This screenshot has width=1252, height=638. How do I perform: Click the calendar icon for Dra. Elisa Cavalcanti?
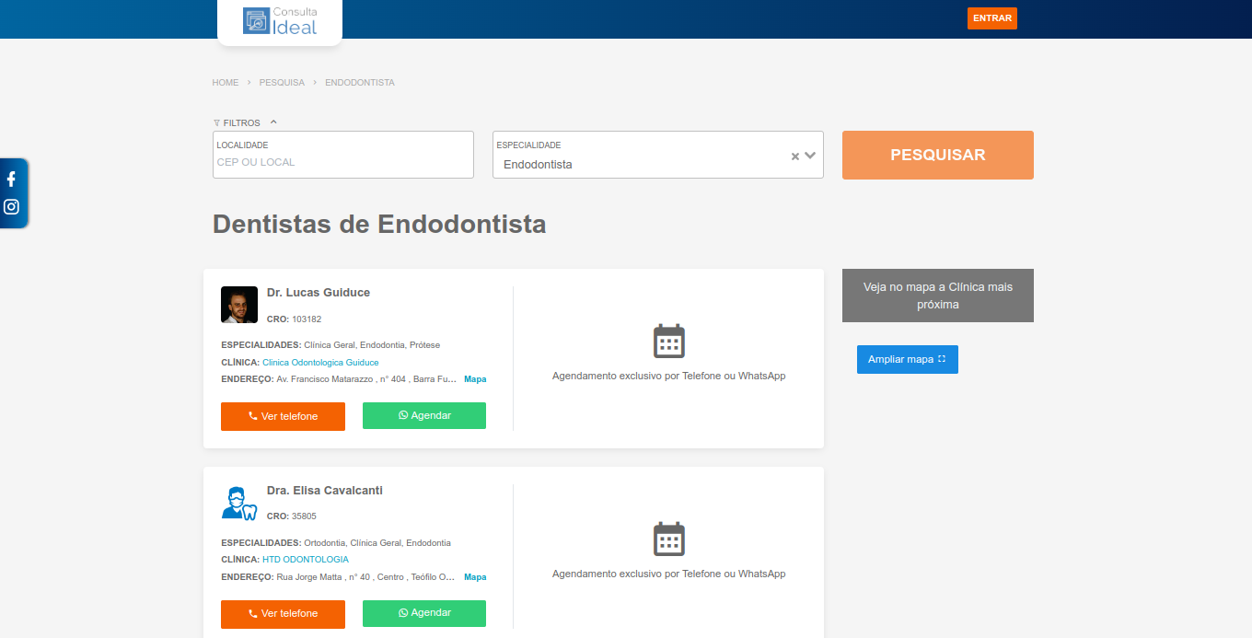click(669, 539)
